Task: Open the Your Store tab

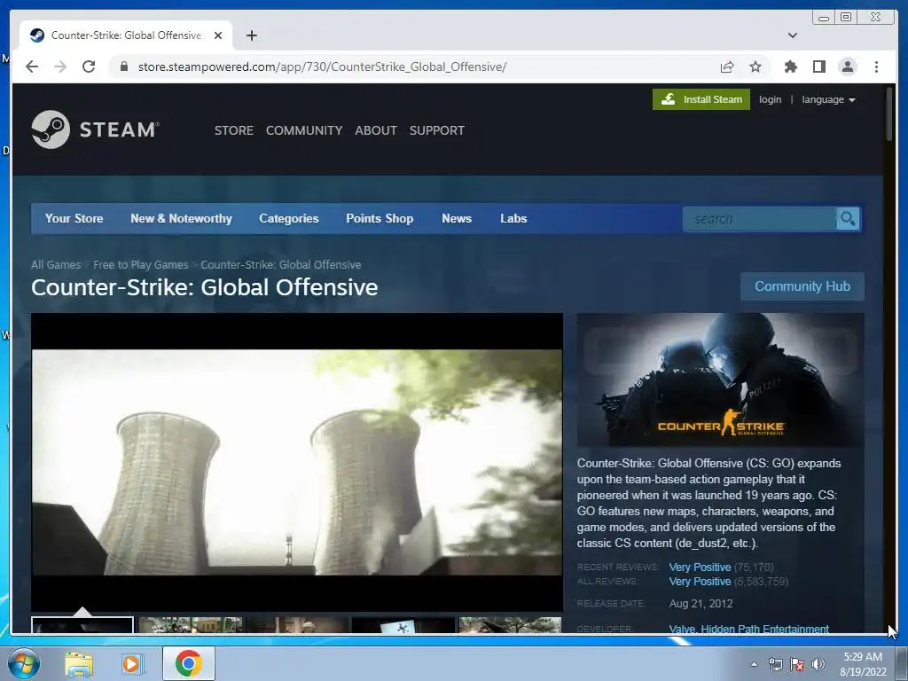Action: [x=74, y=218]
